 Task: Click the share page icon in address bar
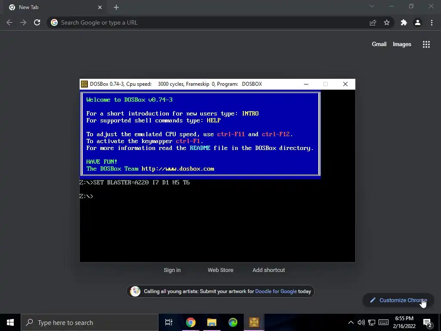(x=373, y=22)
